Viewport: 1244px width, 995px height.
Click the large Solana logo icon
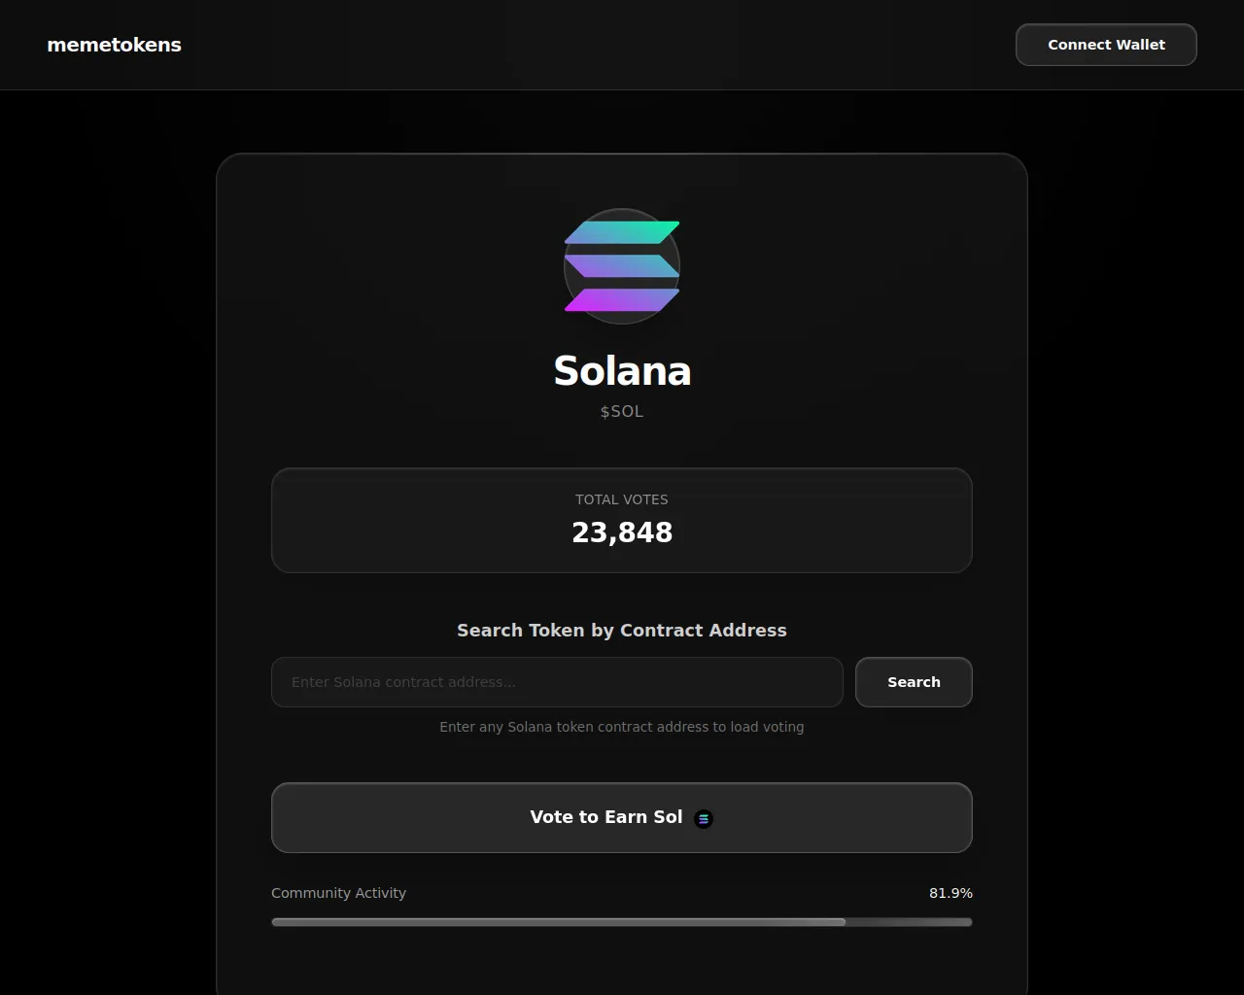point(622,266)
